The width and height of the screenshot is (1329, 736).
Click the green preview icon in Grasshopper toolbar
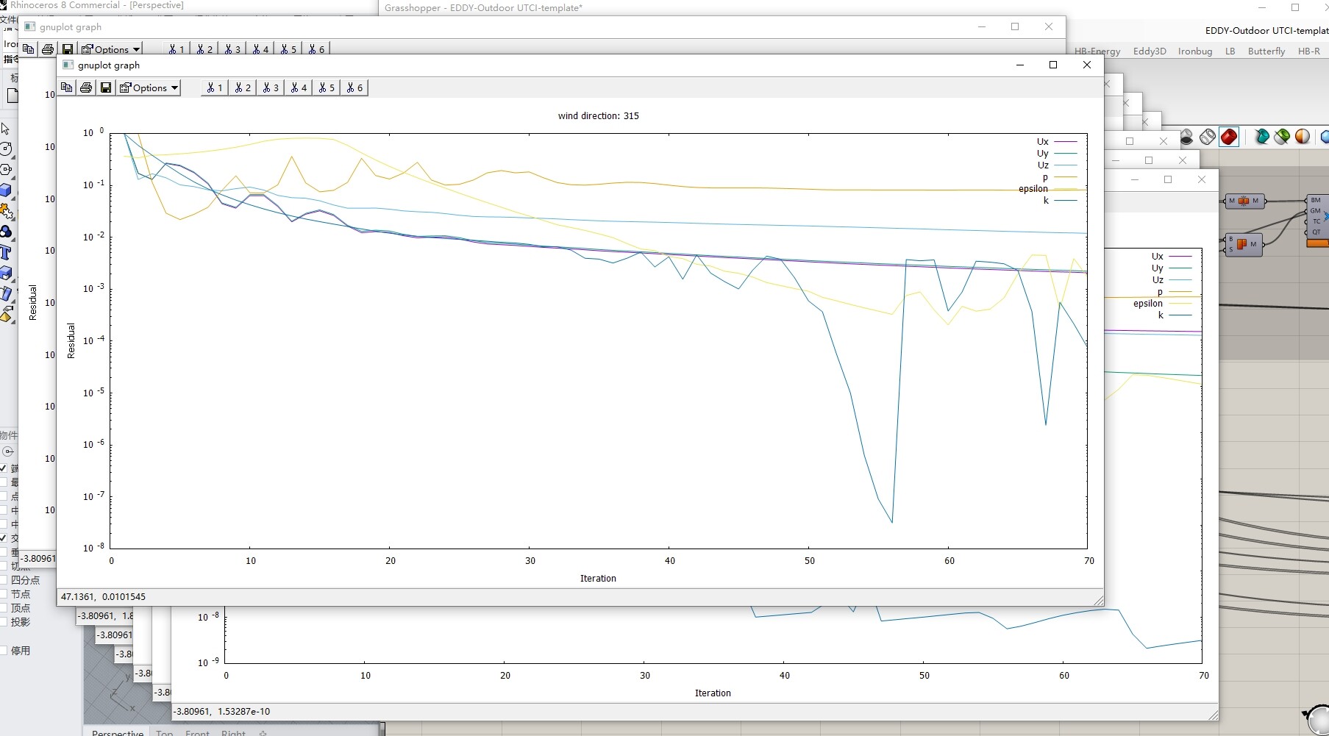[x=1281, y=137]
